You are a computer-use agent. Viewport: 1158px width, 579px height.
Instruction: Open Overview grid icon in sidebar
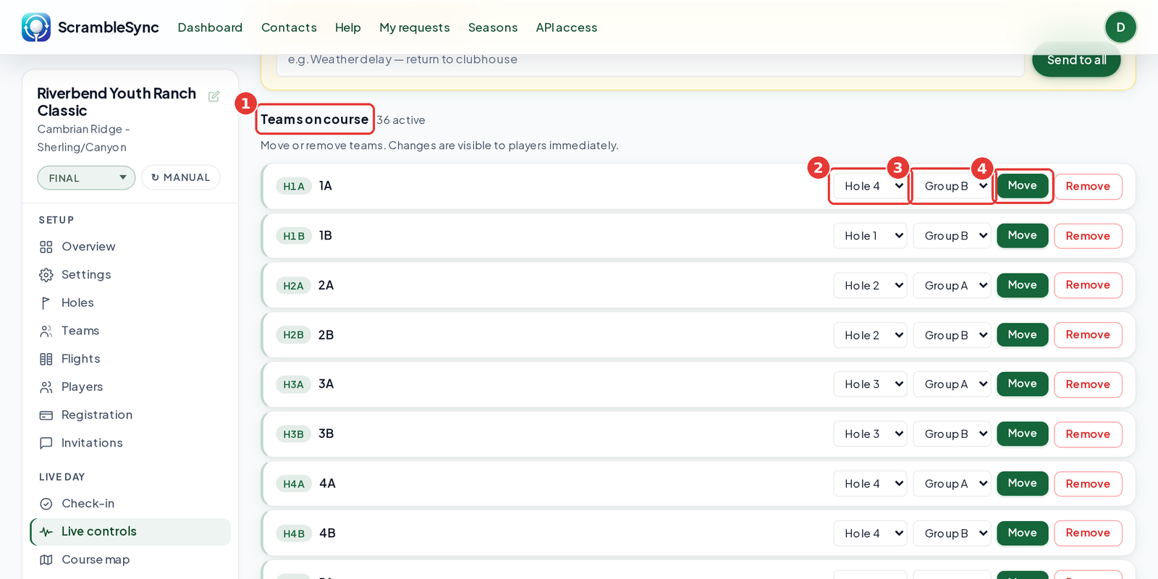pos(46,247)
